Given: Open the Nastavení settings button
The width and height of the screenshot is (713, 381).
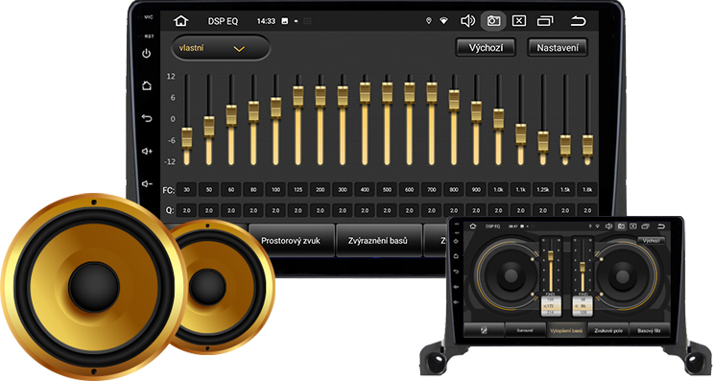Looking at the screenshot, I should (558, 48).
